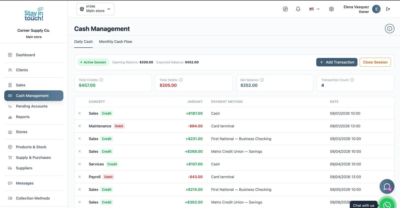The width and height of the screenshot is (400, 208).
Task: Click the logout icon beside user avatar
Action: (x=388, y=9)
